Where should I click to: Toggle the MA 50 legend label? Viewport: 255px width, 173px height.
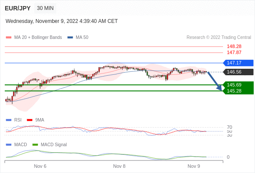(82, 38)
